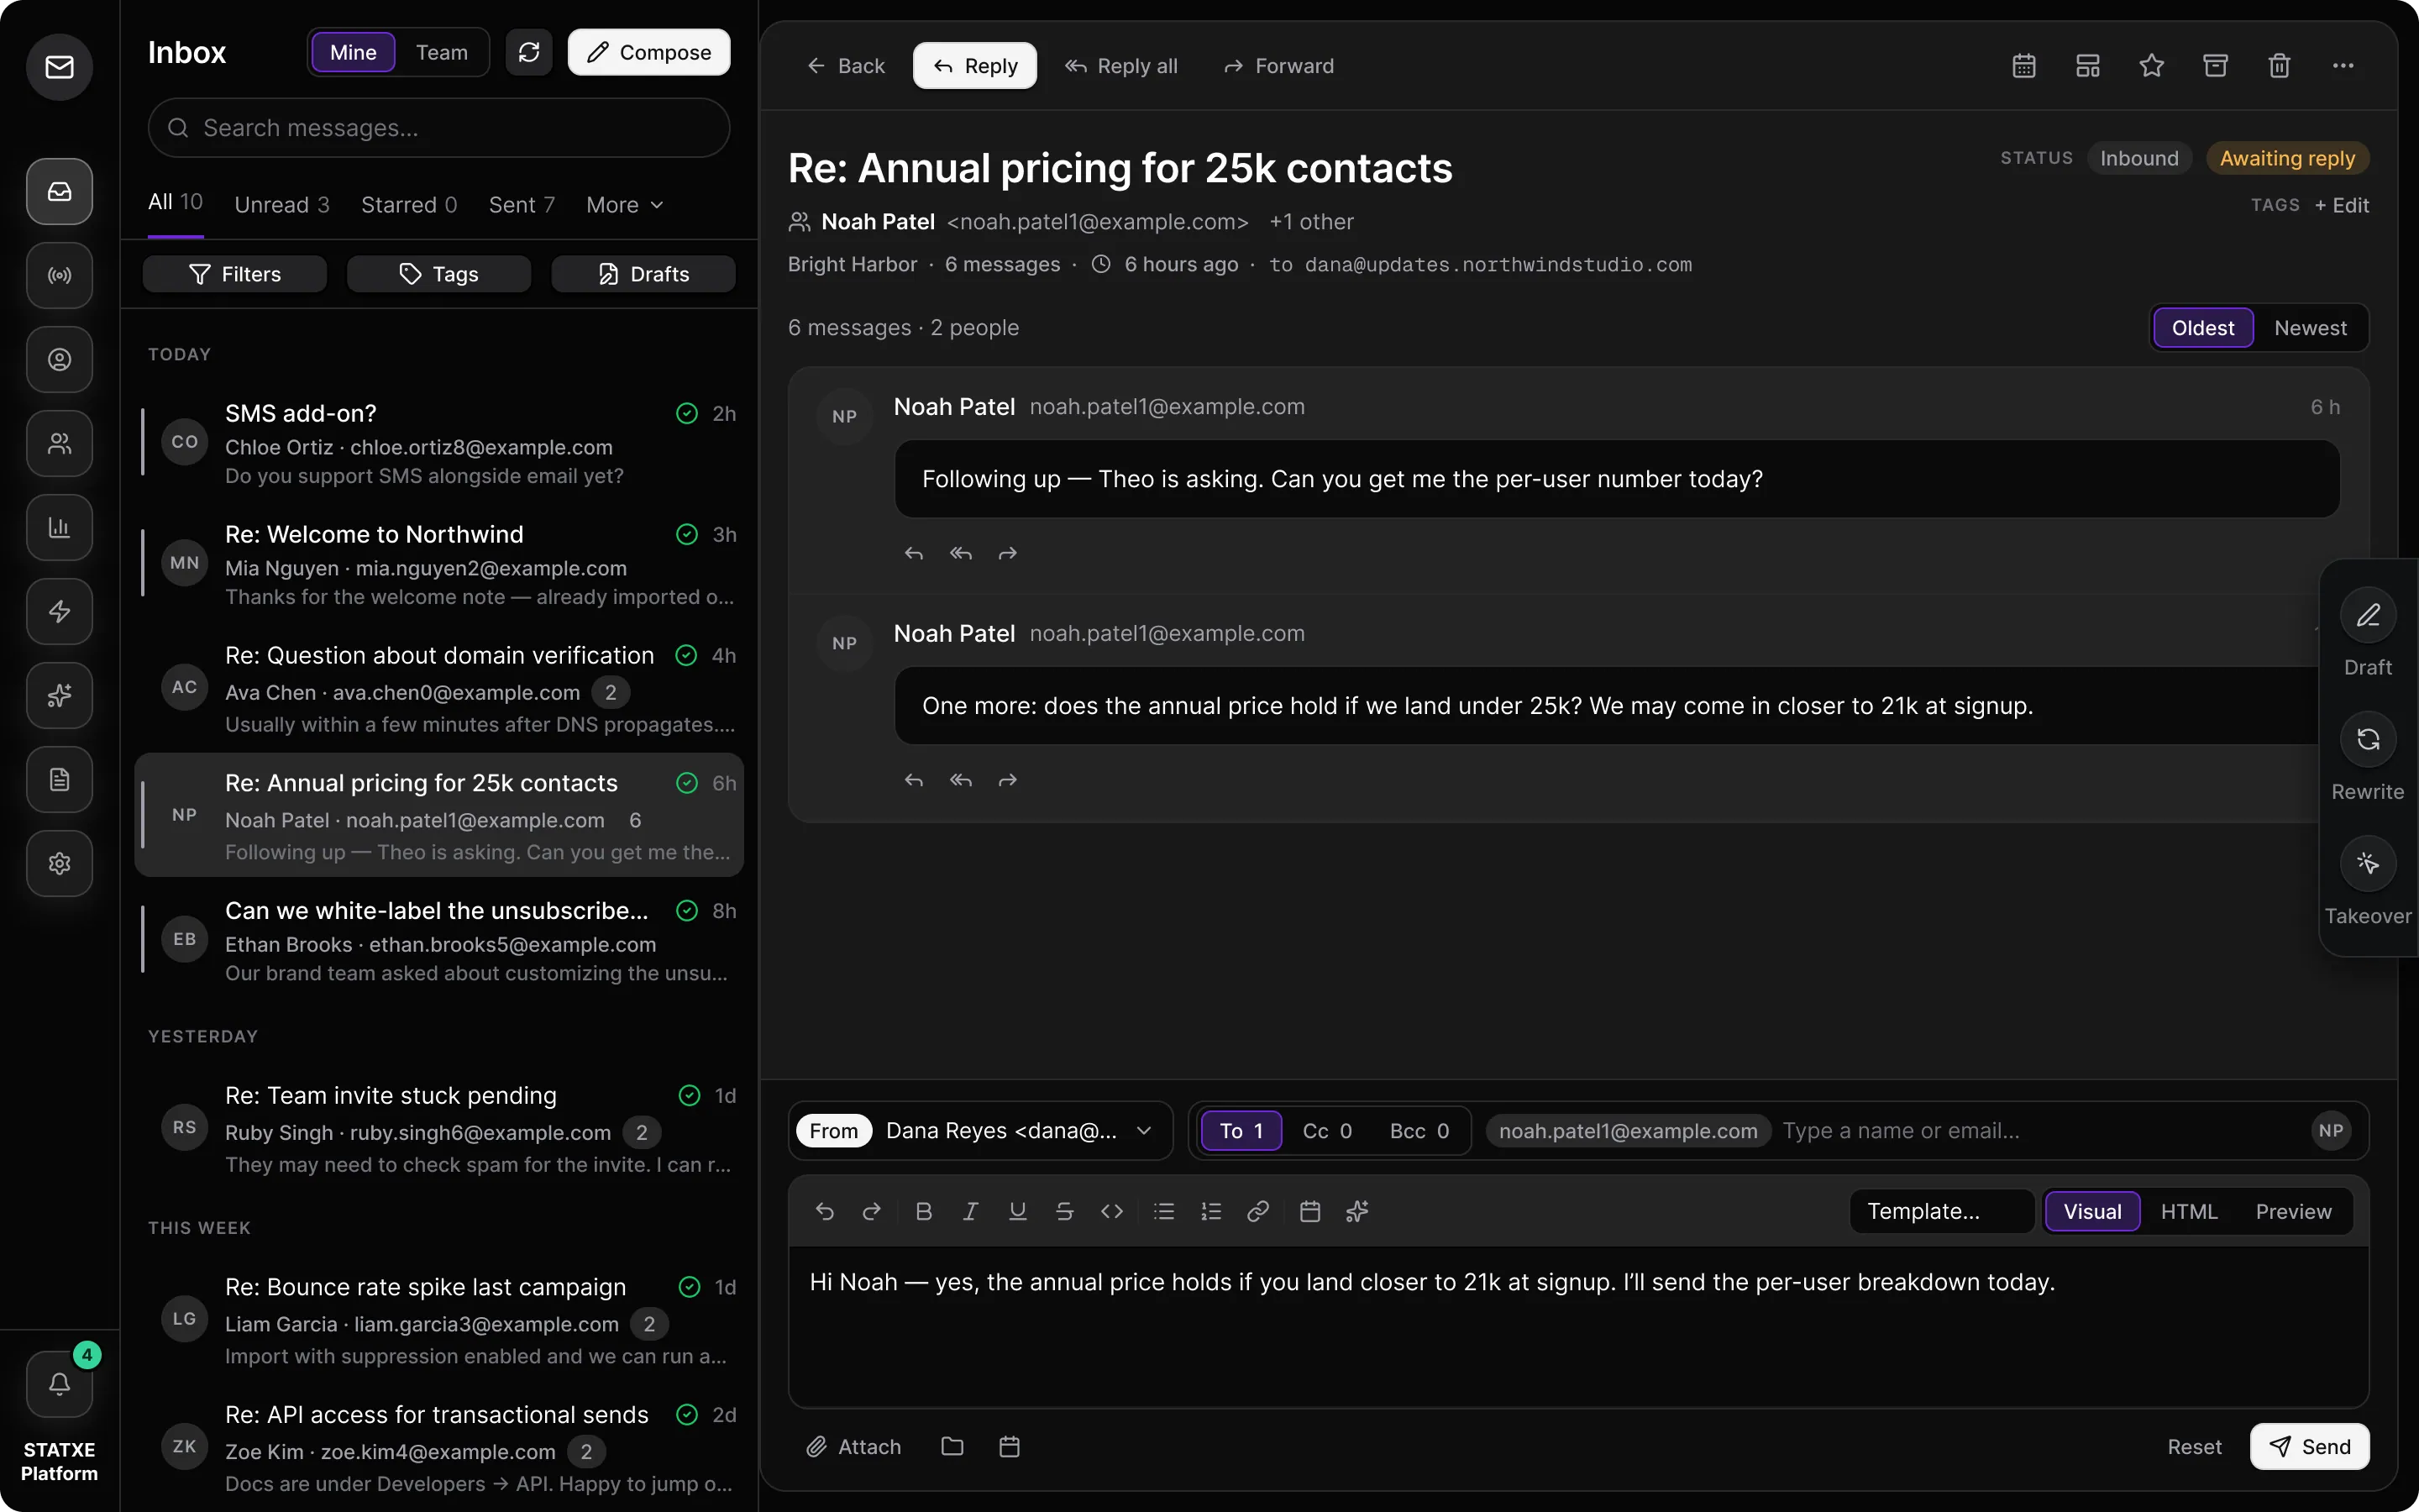Open the Rewrite assistant tool
Viewport: 2419px width, 1512px height.
tap(2367, 756)
